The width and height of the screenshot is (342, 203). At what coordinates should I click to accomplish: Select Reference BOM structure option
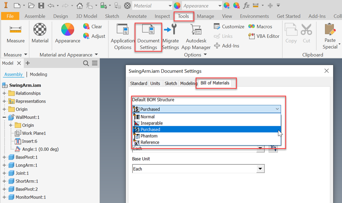click(206, 142)
